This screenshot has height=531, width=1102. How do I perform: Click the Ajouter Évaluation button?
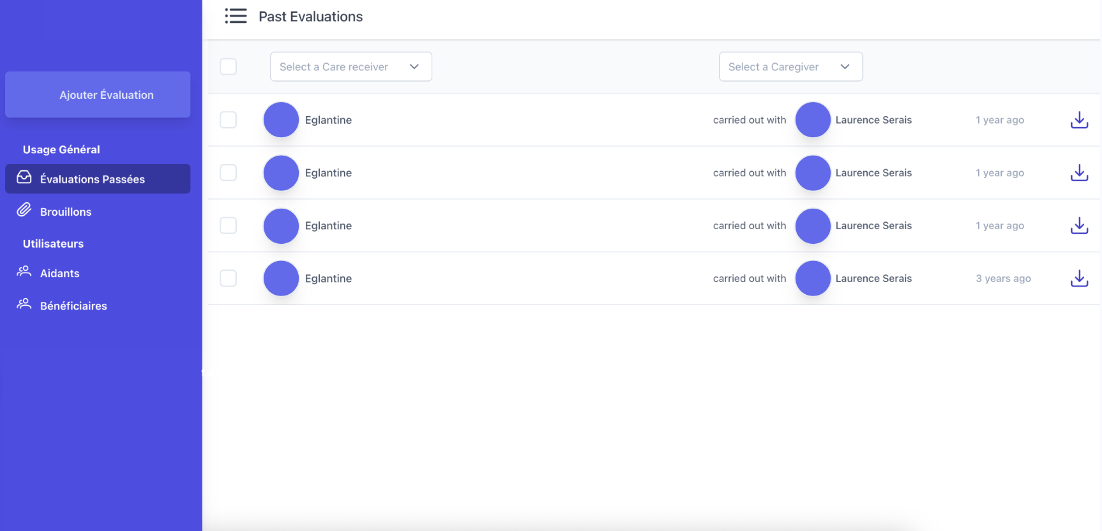[98, 94]
